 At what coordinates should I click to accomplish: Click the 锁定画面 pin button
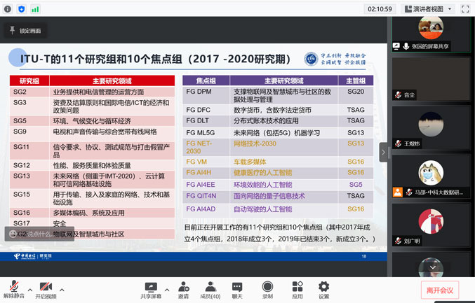(x=25, y=31)
